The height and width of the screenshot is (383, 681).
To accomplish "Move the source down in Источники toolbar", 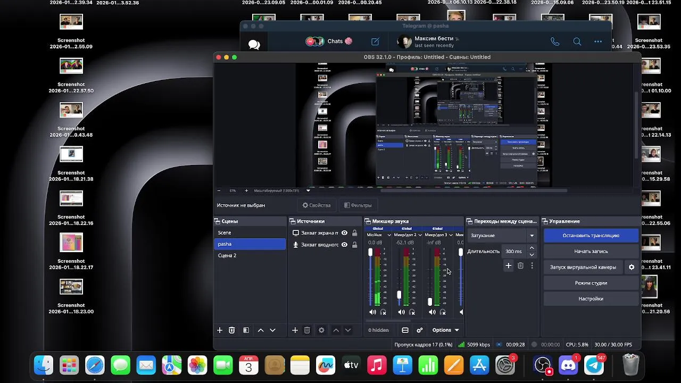I will click(348, 330).
